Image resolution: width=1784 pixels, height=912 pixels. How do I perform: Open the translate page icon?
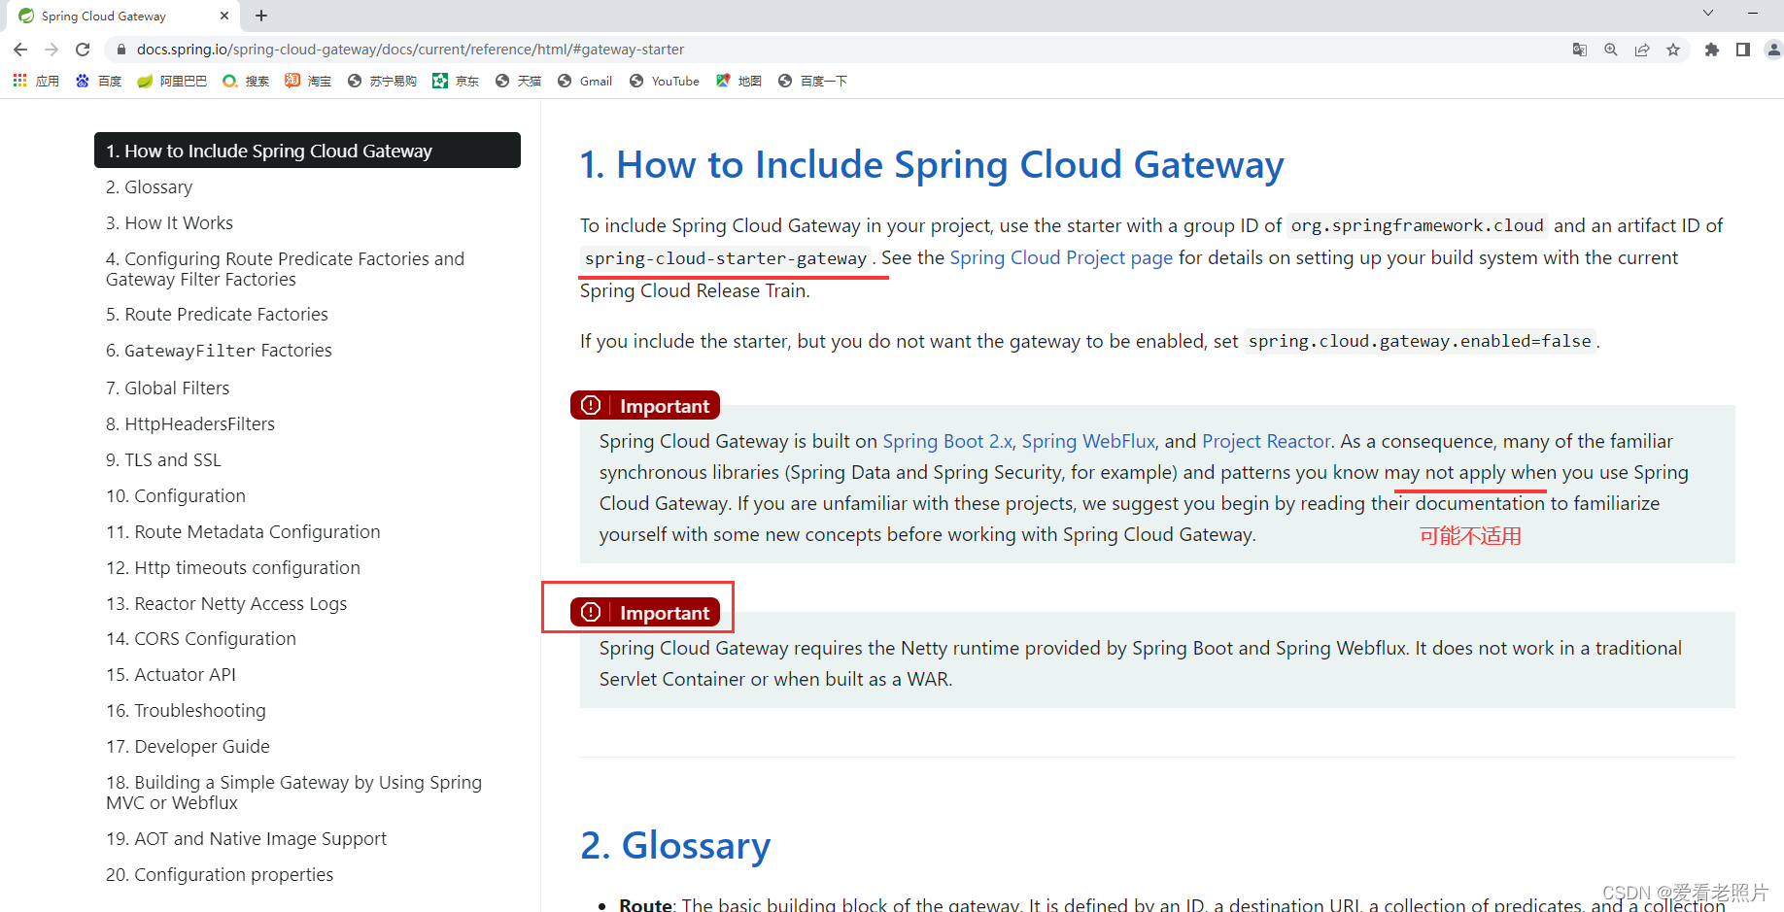coord(1580,50)
